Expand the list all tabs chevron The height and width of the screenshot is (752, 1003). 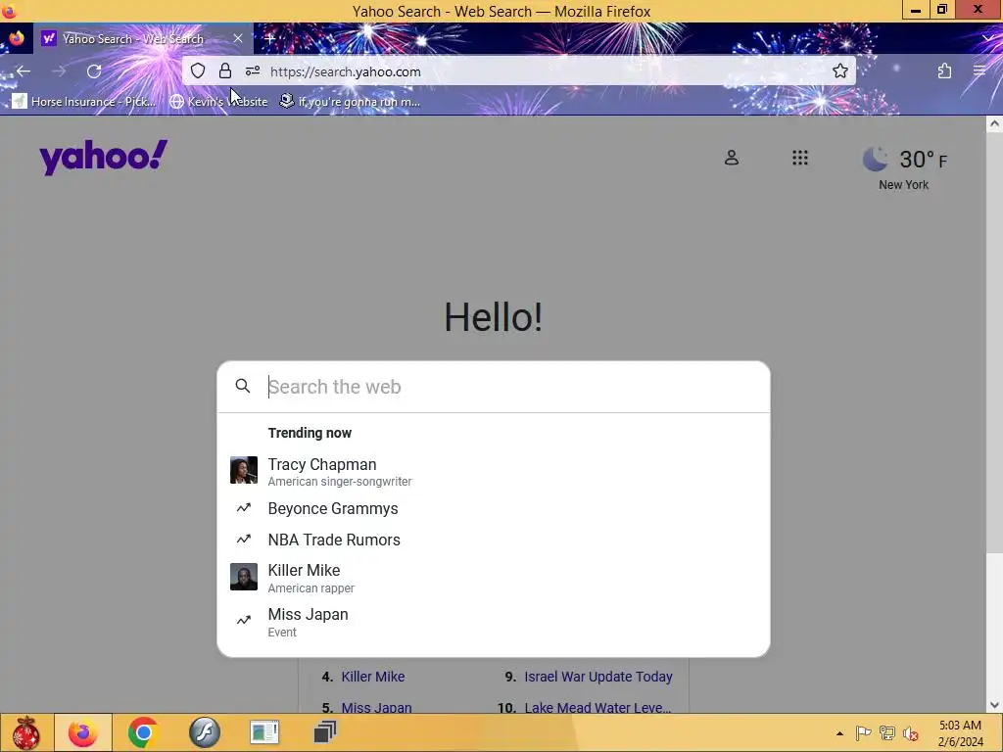989,39
